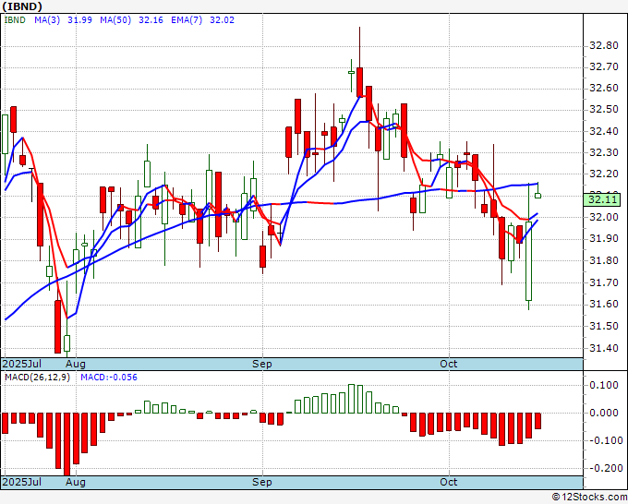Click the 31.80 price axis label
The width and height of the screenshot is (628, 504).
pyautogui.click(x=604, y=260)
